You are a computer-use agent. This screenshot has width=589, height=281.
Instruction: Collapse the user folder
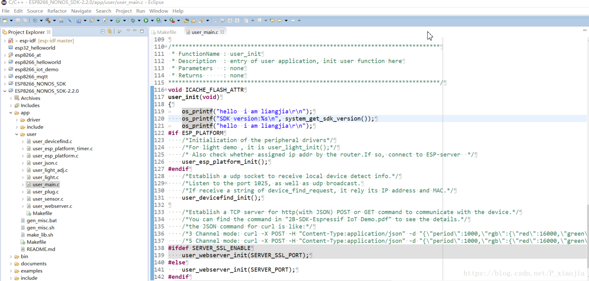point(17,134)
